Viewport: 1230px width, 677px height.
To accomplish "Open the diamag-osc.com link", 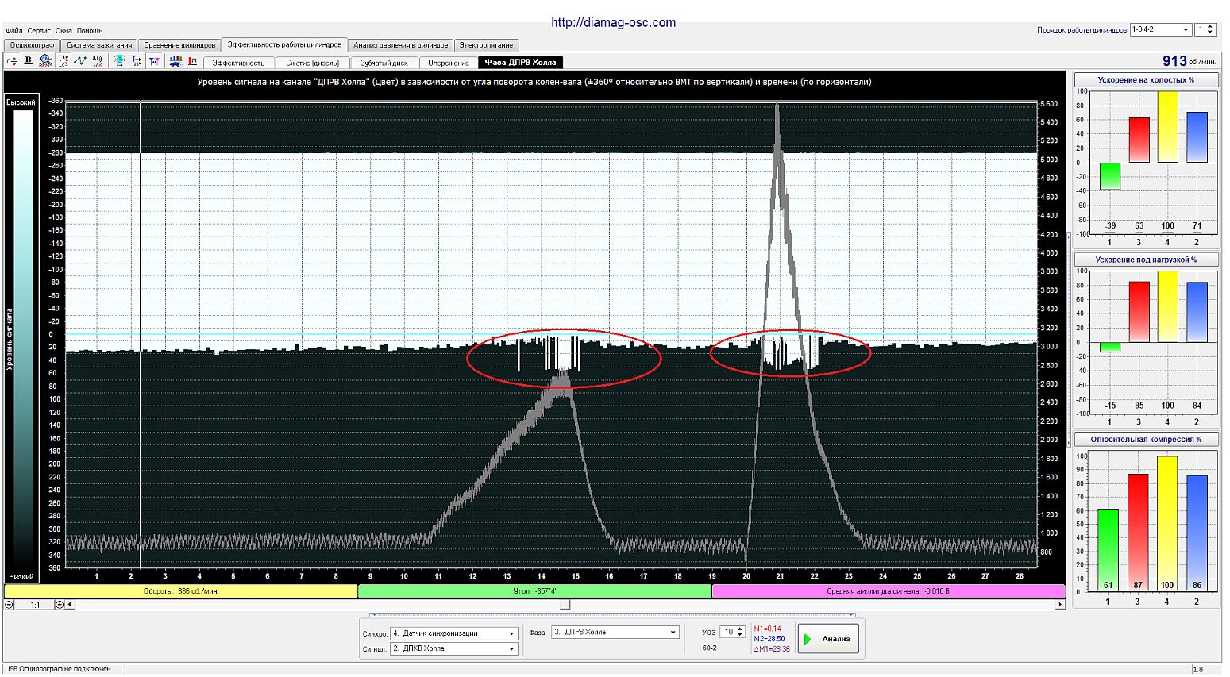I will 614,22.
